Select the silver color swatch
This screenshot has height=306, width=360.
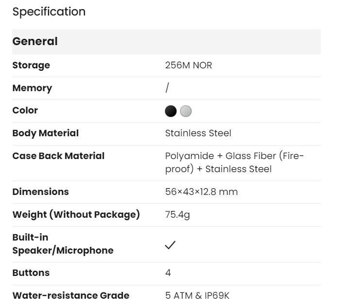pos(186,111)
